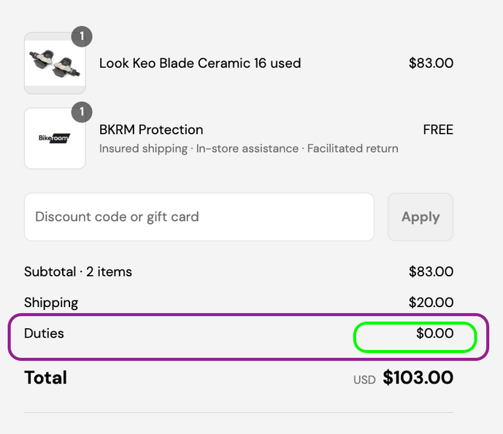Click the $0.00 duties amount
This screenshot has height=434, width=503.
434,333
